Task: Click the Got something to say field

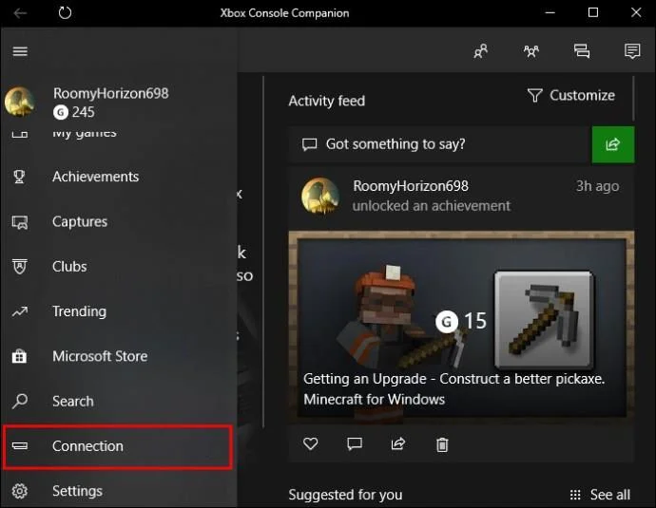Action: [x=440, y=144]
